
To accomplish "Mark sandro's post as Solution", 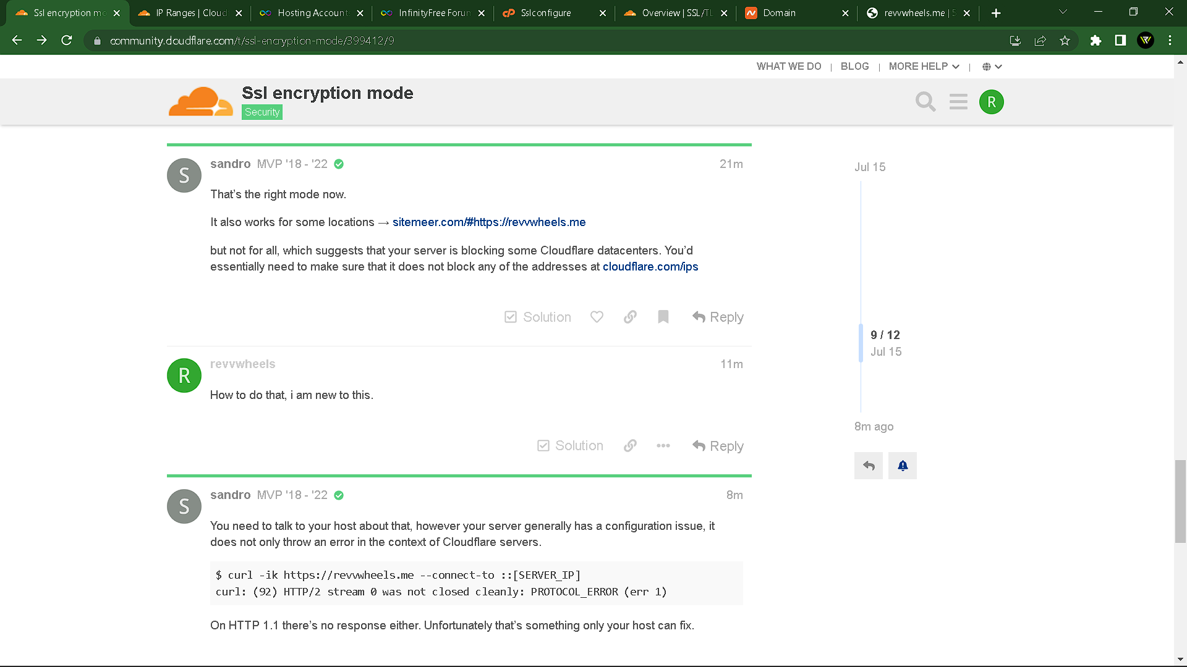I will point(537,317).
